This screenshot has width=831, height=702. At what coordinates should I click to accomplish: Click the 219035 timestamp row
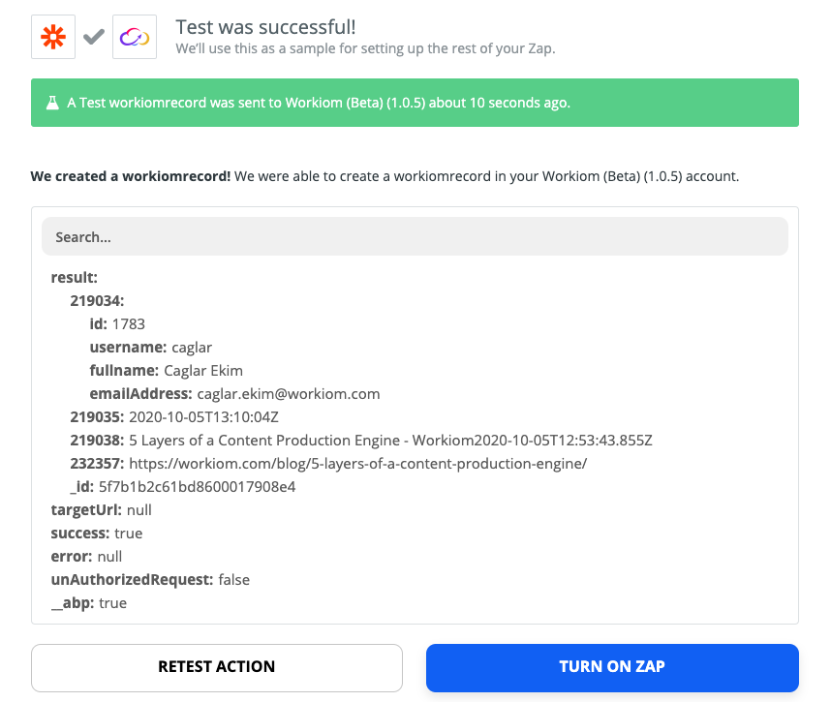pos(174,417)
